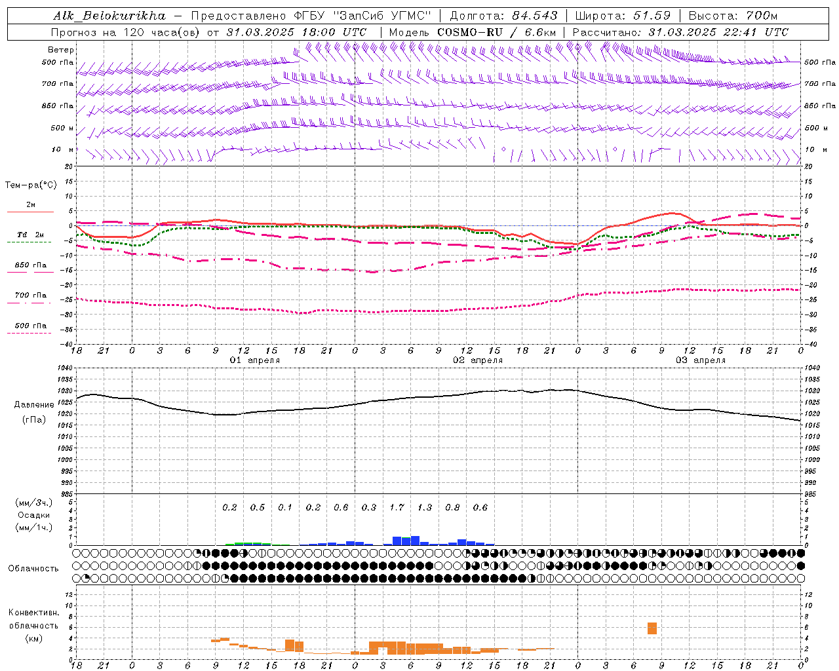Click the (мм/1ч.) precipitation unit label

pyautogui.click(x=34, y=527)
